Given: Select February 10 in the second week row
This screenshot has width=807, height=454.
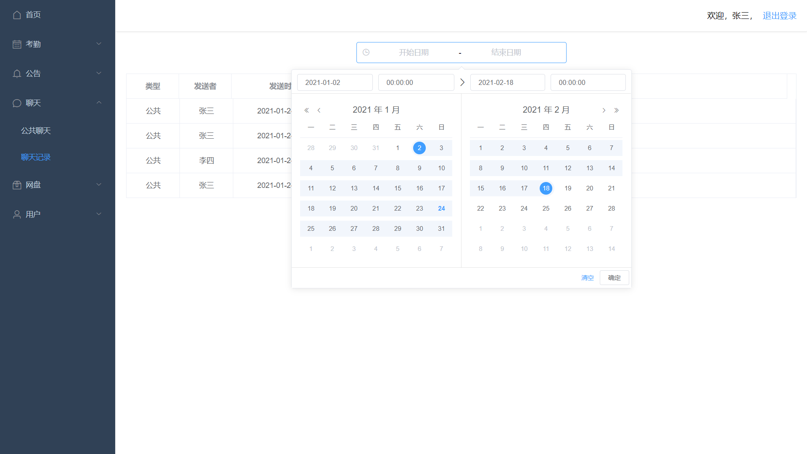Looking at the screenshot, I should point(524,168).
